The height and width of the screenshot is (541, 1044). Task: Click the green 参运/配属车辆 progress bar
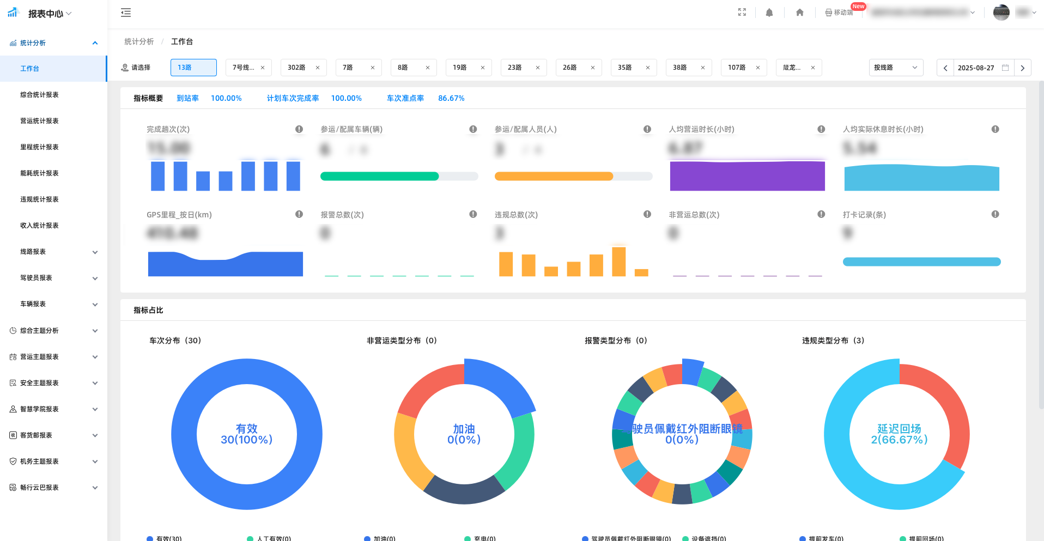(380, 176)
